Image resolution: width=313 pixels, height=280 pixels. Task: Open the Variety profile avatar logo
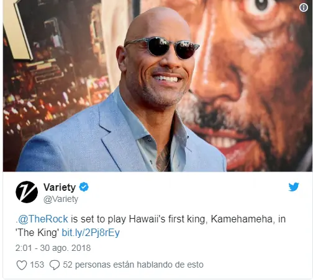coord(27,192)
